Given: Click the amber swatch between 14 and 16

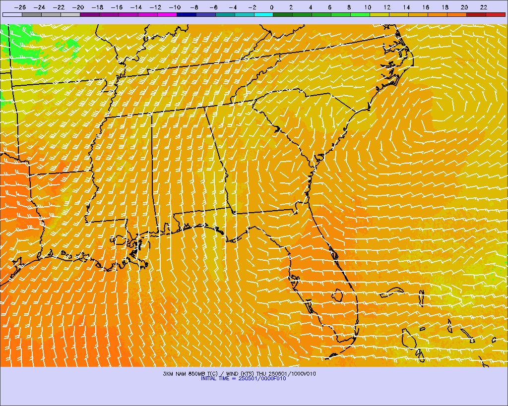Looking at the screenshot, I should point(418,14).
